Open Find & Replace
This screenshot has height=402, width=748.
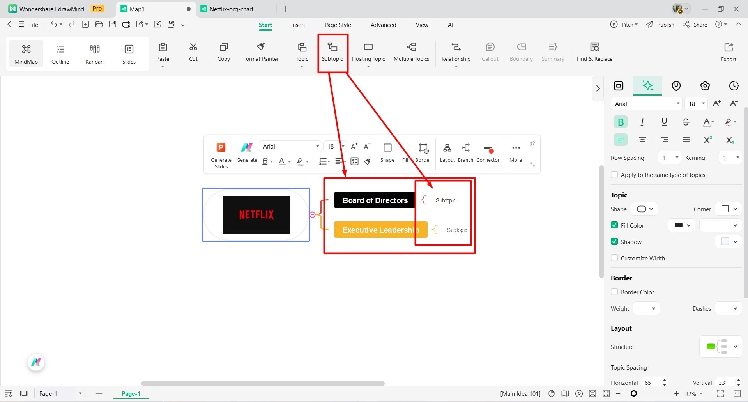click(594, 52)
